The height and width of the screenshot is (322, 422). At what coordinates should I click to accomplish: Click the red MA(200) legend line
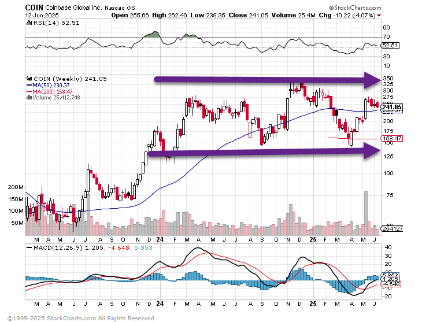(x=29, y=91)
